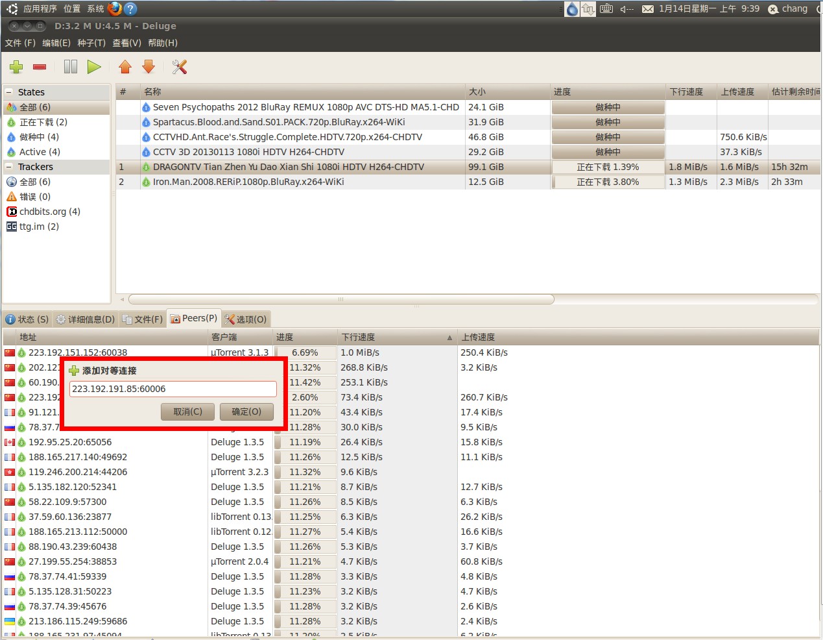Open the 编辑(E) menu
The height and width of the screenshot is (640, 823).
click(x=56, y=43)
